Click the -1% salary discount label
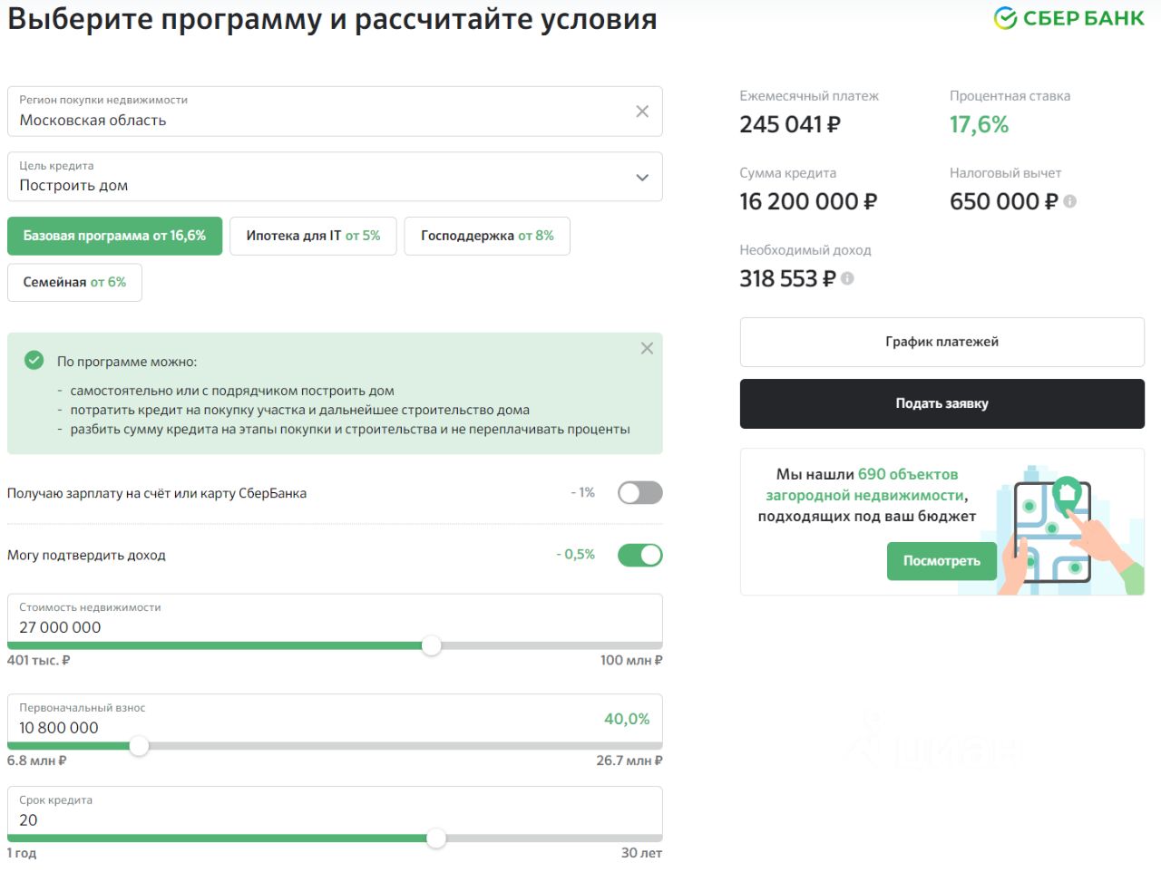This screenshot has height=872, width=1161. click(x=583, y=492)
